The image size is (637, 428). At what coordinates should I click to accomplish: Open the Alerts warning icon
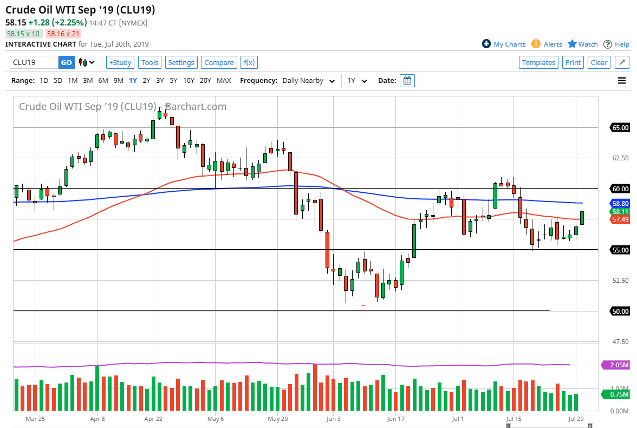coord(536,44)
